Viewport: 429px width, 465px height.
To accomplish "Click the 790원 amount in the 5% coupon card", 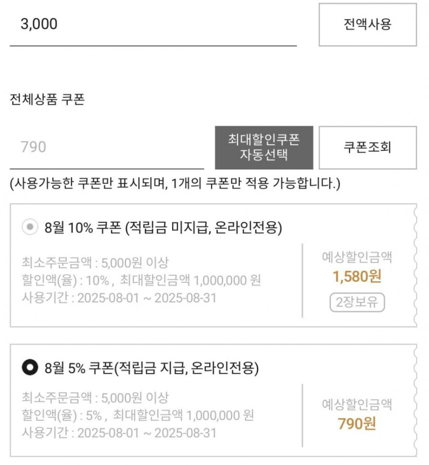I will [x=357, y=424].
